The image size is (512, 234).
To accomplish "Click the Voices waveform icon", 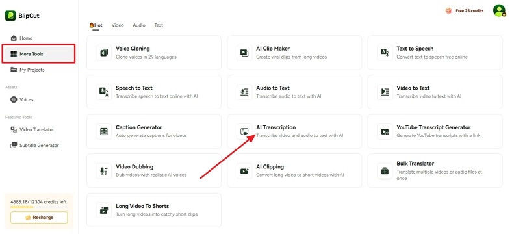I will point(14,99).
